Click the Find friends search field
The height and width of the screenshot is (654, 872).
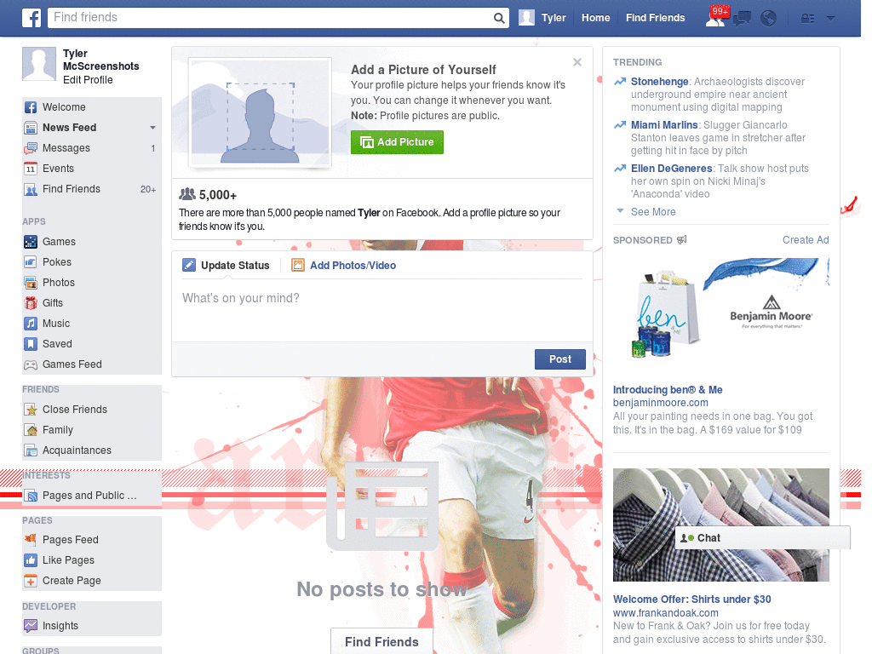pos(271,18)
